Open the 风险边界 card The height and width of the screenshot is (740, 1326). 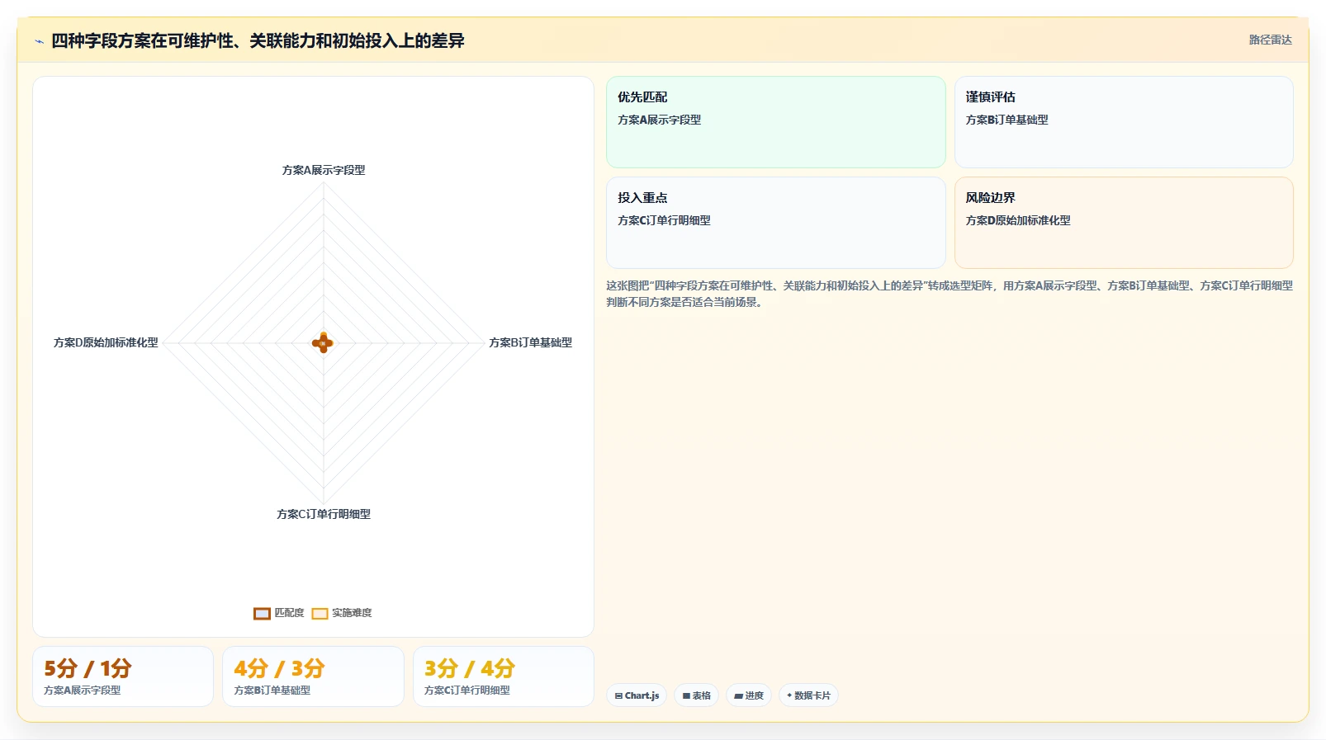pyautogui.click(x=1124, y=223)
